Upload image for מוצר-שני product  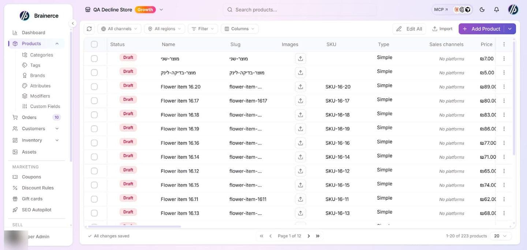[x=300, y=59]
